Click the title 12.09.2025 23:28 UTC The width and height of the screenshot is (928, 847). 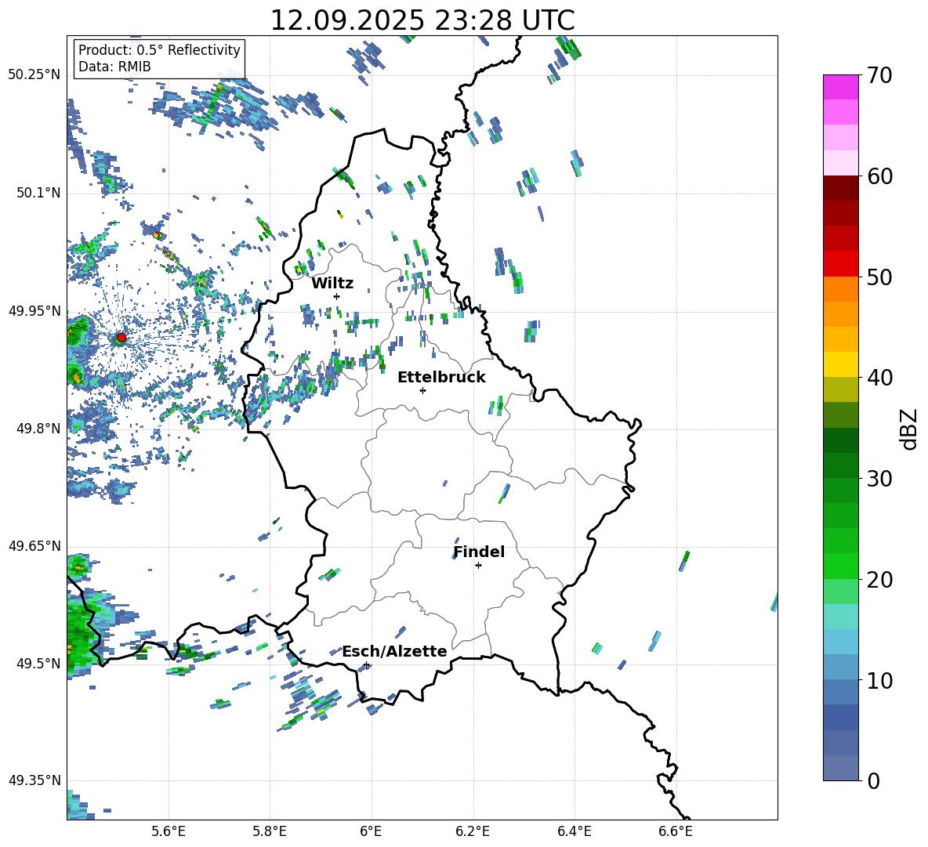422,20
